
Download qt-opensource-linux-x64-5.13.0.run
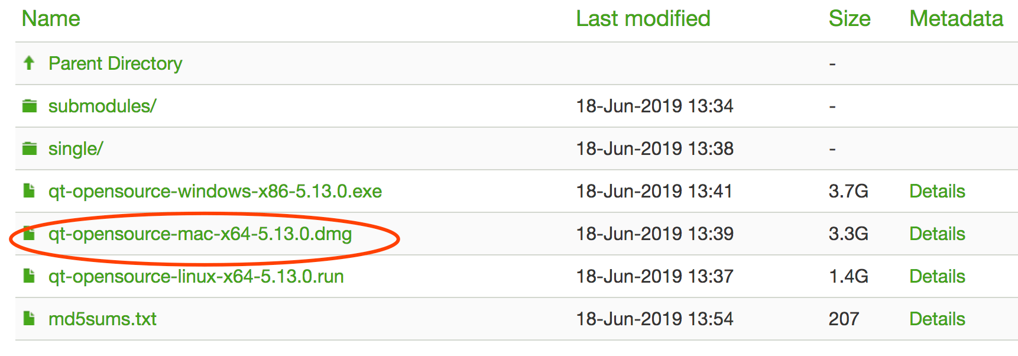(x=196, y=276)
